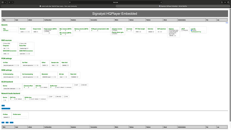The image size is (231, 130).
Task: Toggle the Safari sidebar icon
Action: [x=3, y=2]
